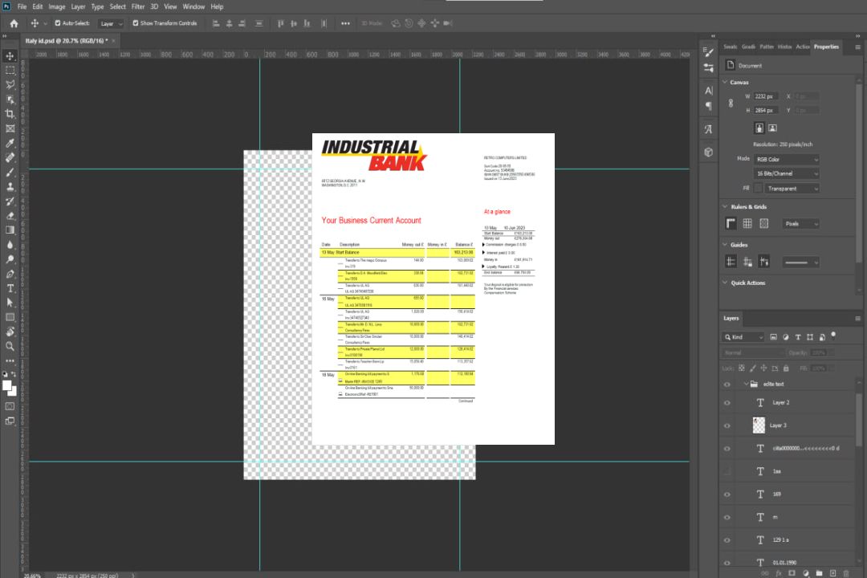Viewport: 867px width, 578px height.
Task: Open the layer filter Kind dropdown
Action: tap(743, 337)
